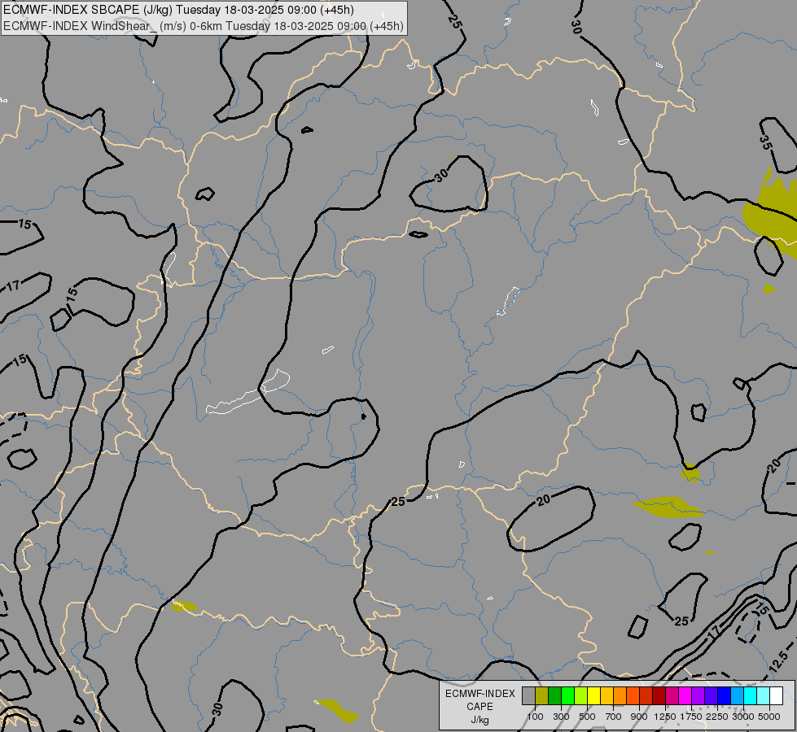This screenshot has width=797, height=732.
Task: Click legend value 2250
Action: click(717, 717)
